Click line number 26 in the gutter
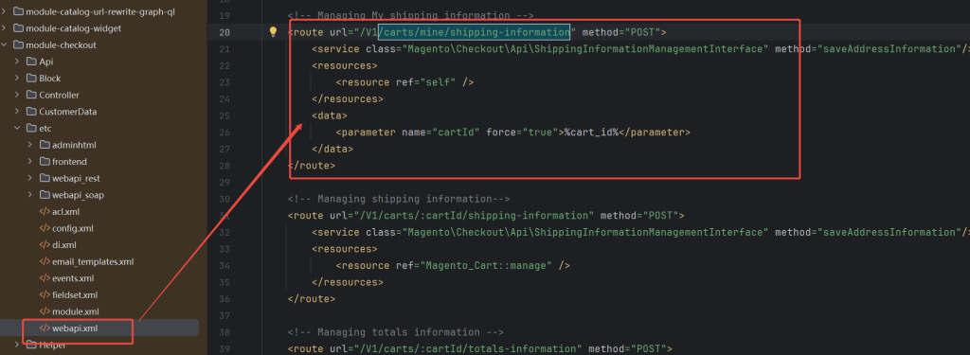Image resolution: width=970 pixels, height=355 pixels. (225, 133)
